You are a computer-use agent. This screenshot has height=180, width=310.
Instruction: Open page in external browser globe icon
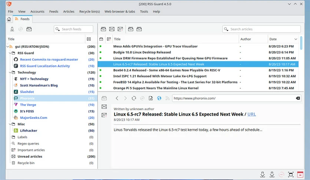pyautogui.click(x=159, y=98)
